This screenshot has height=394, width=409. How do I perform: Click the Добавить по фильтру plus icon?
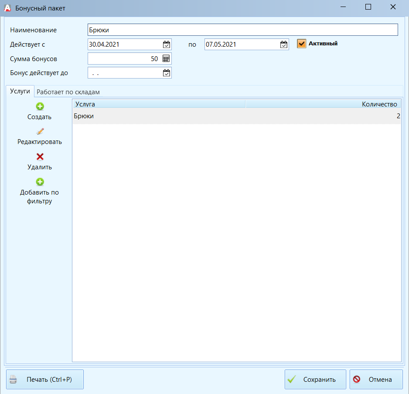point(40,182)
